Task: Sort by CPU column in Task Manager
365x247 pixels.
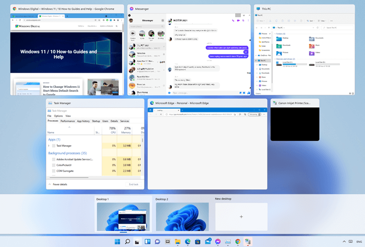Action: 110,130
